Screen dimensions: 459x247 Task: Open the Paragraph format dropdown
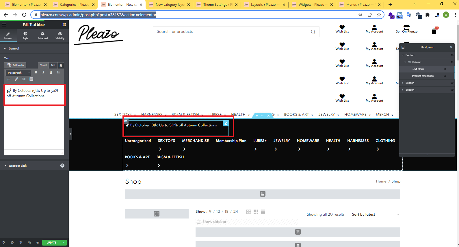click(18, 73)
